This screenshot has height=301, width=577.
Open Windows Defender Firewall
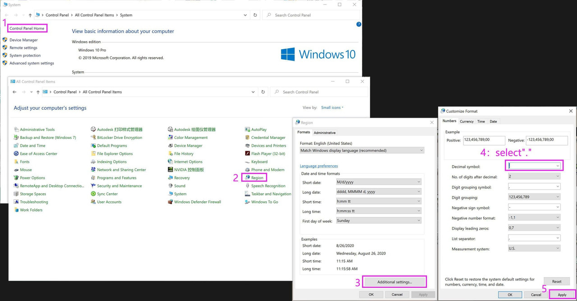tap(195, 202)
